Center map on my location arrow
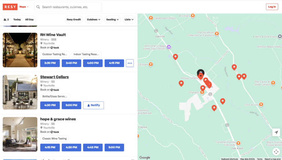The height and width of the screenshot is (160, 282). pos(276,132)
